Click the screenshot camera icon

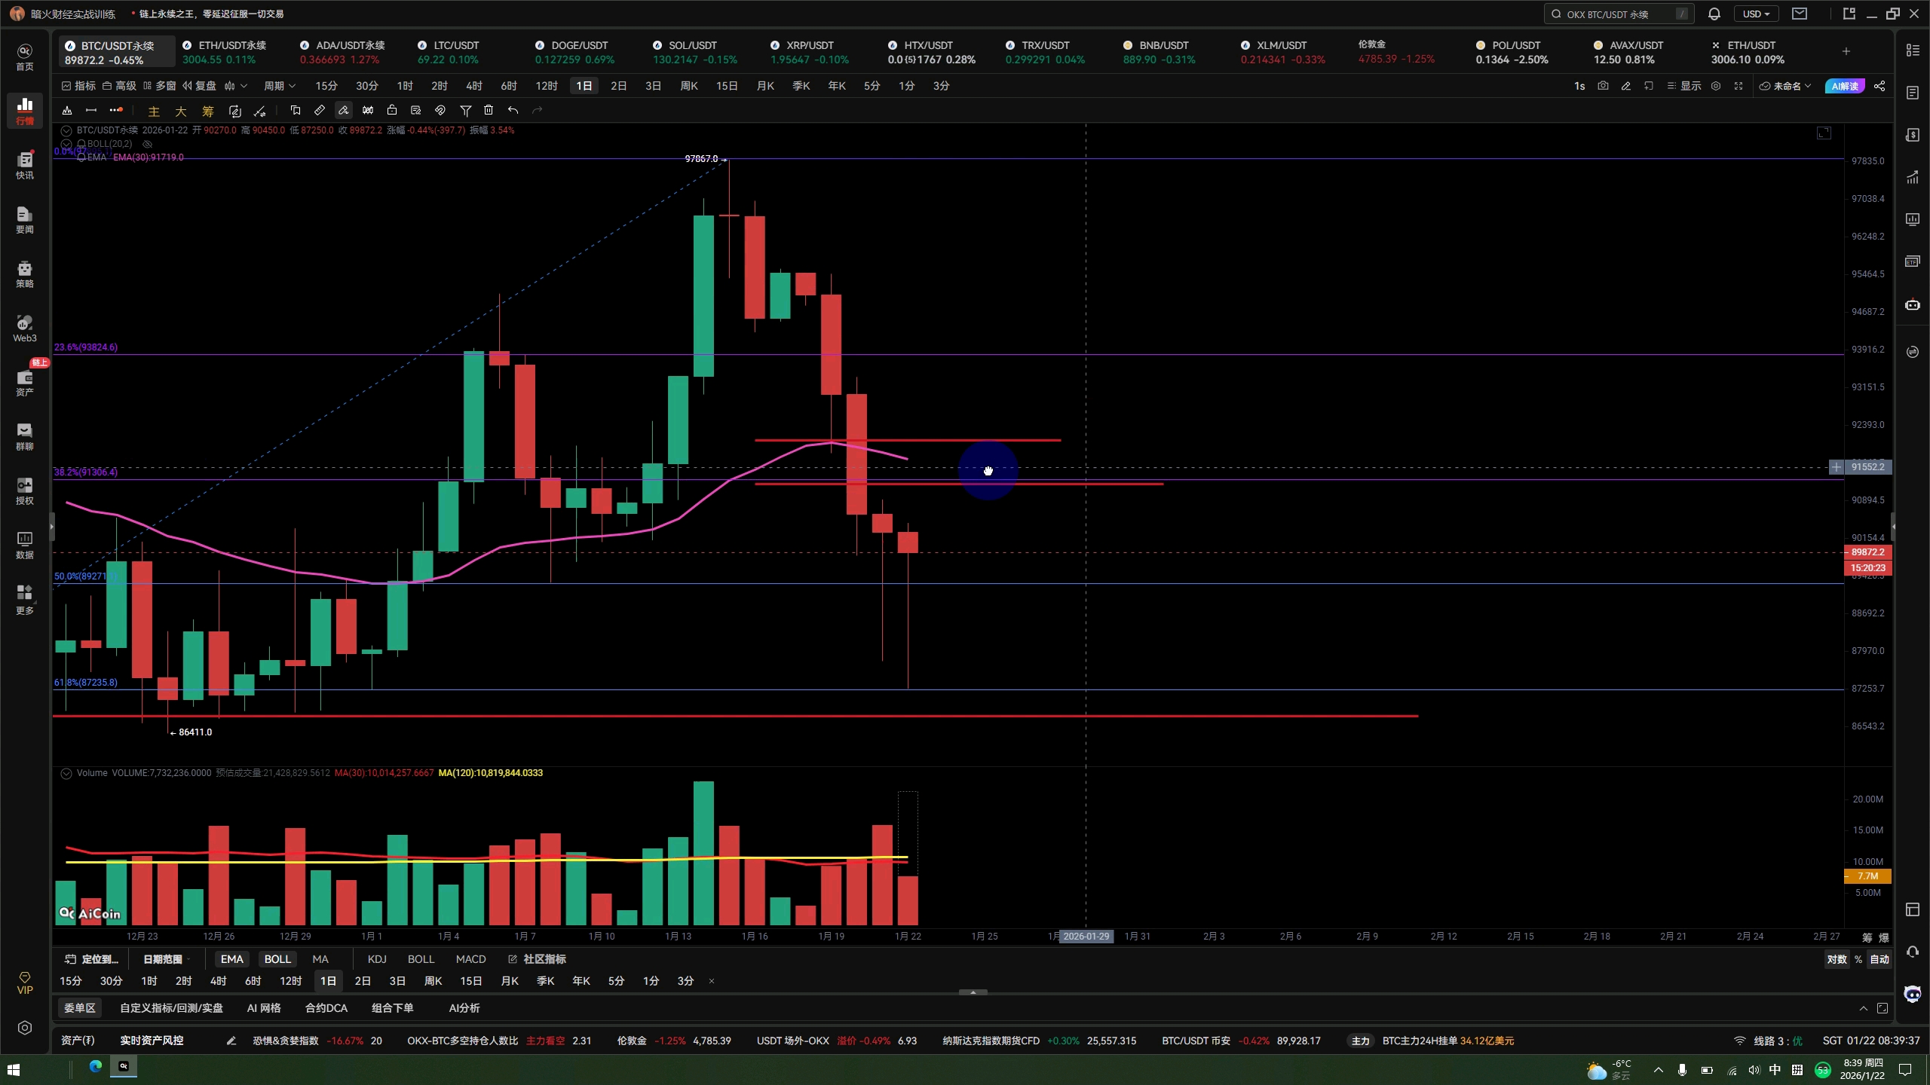click(x=1603, y=86)
